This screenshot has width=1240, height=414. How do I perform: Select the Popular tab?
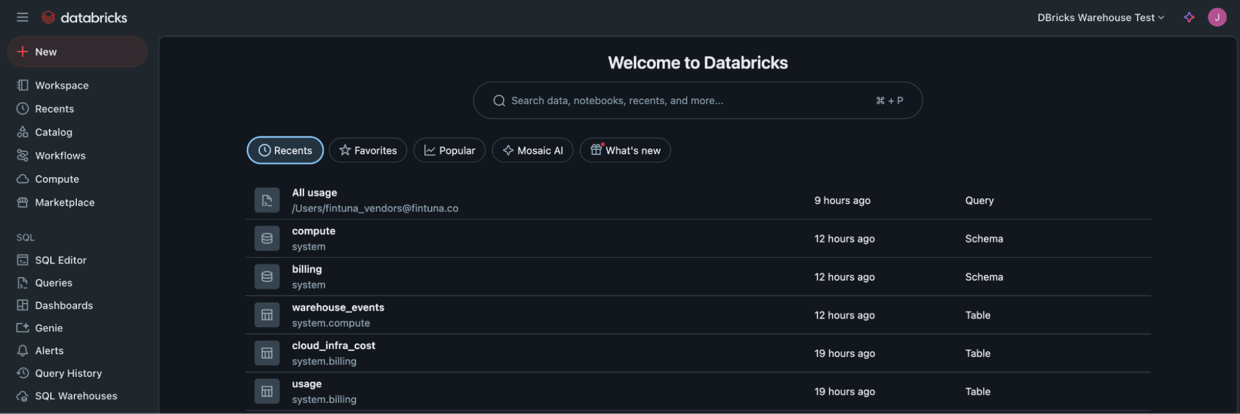(x=450, y=150)
